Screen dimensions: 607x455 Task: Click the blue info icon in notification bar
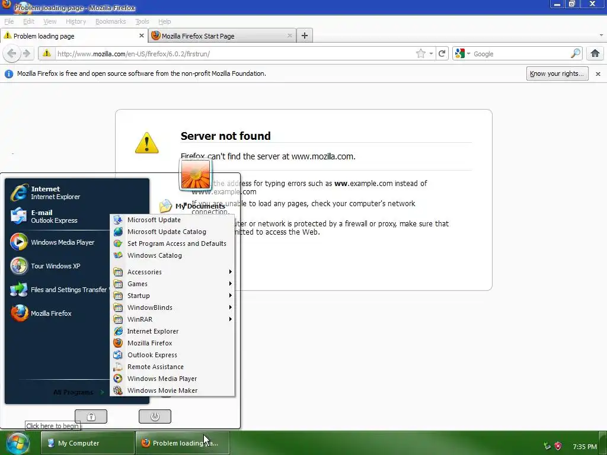pos(8,73)
